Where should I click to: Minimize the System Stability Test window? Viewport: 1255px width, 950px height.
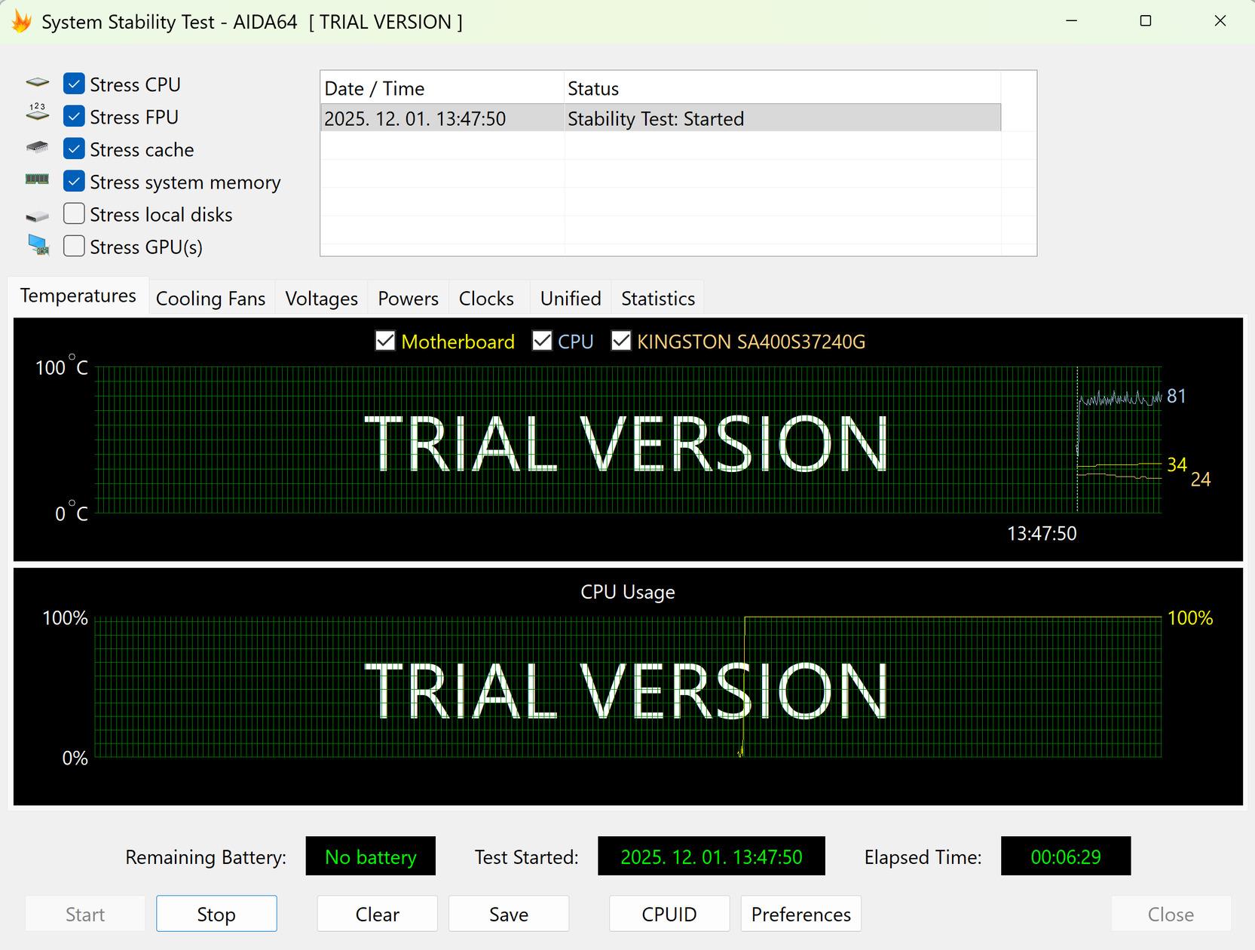click(x=1072, y=21)
